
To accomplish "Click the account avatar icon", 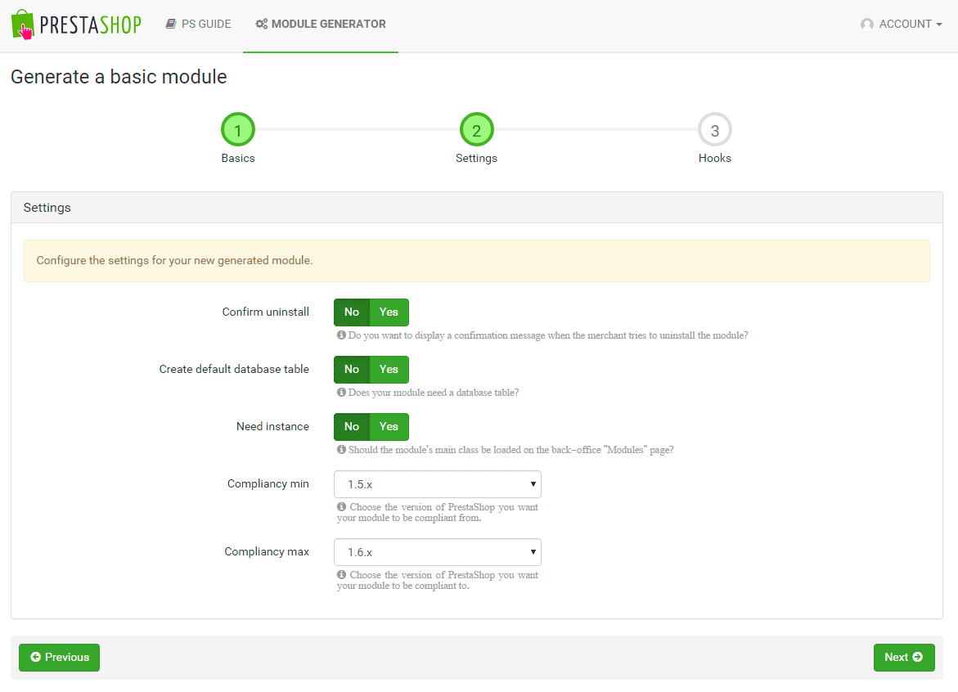I will [867, 24].
